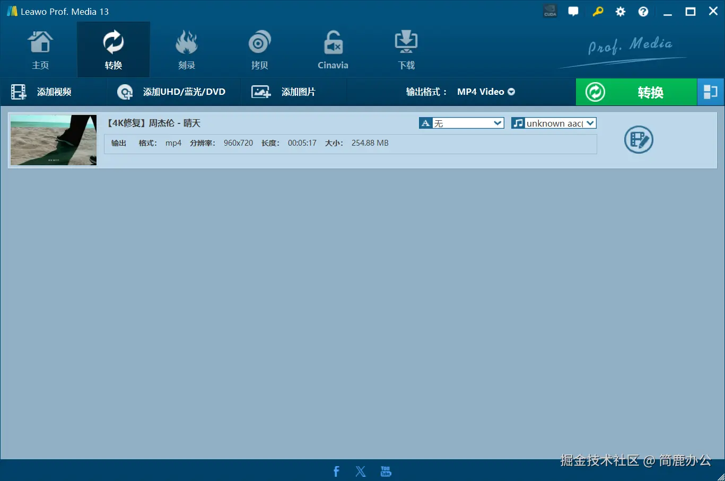Open the help question mark icon
The width and height of the screenshot is (725, 481).
(x=643, y=12)
